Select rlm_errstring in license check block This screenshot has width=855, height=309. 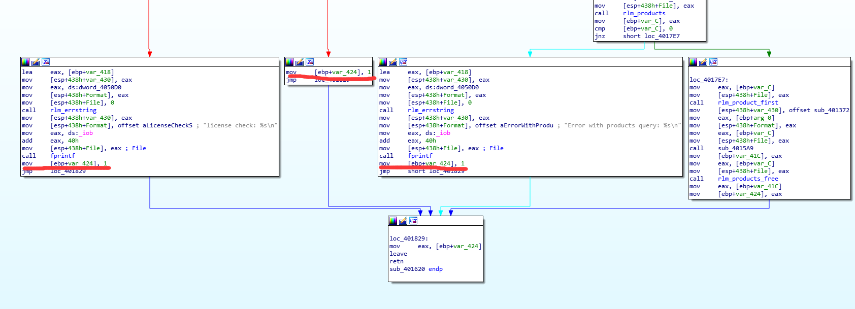click(x=73, y=110)
